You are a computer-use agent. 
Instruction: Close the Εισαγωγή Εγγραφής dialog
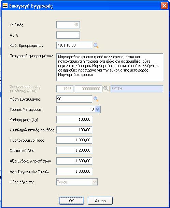click(x=164, y=6)
